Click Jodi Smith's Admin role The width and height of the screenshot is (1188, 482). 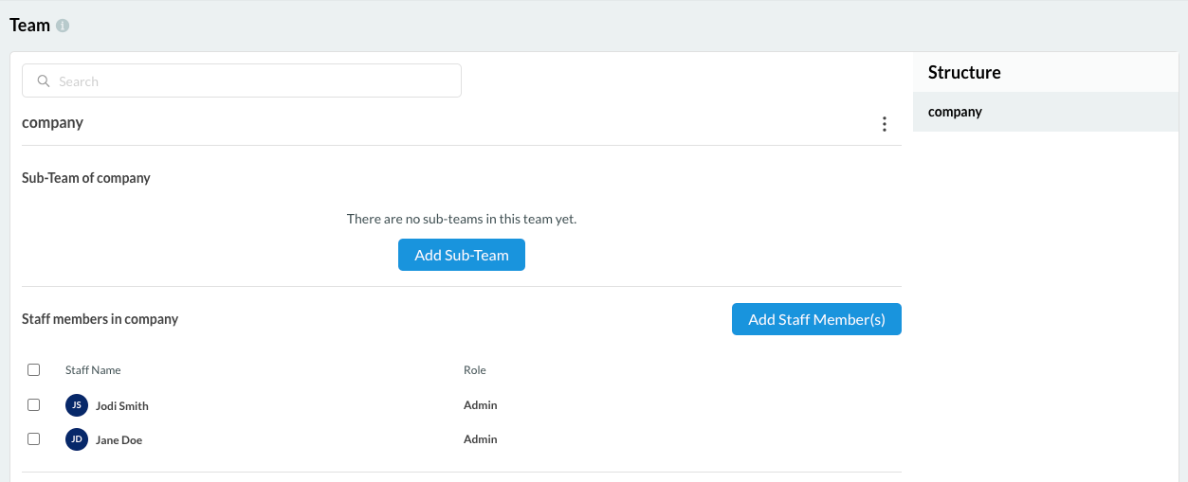[x=480, y=405]
